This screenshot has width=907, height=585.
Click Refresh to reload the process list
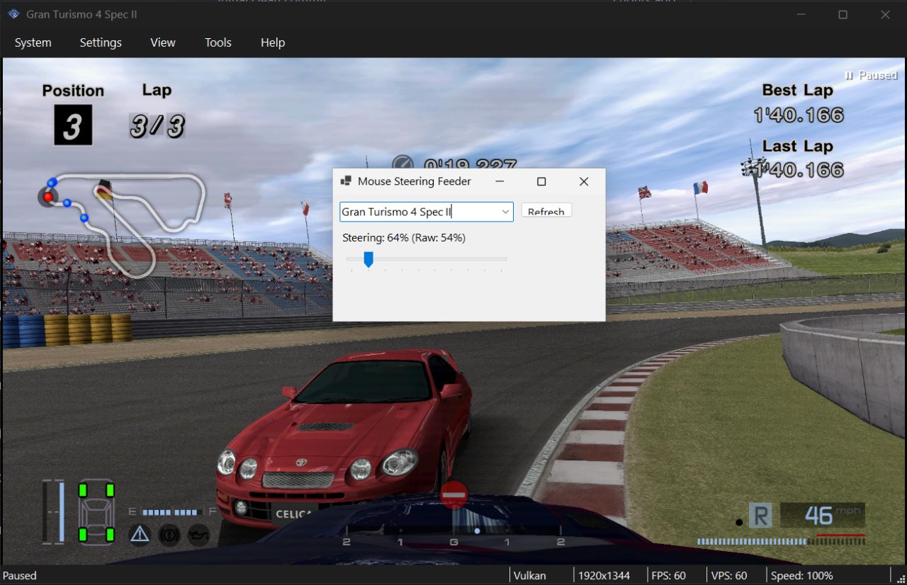click(x=546, y=210)
